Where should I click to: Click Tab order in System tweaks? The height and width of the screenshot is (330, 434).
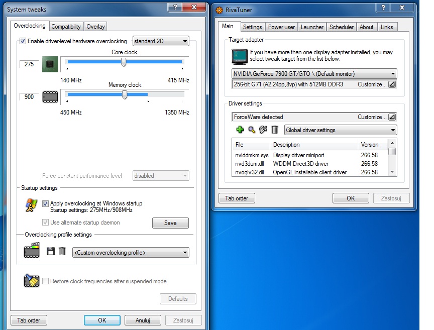[29, 320]
